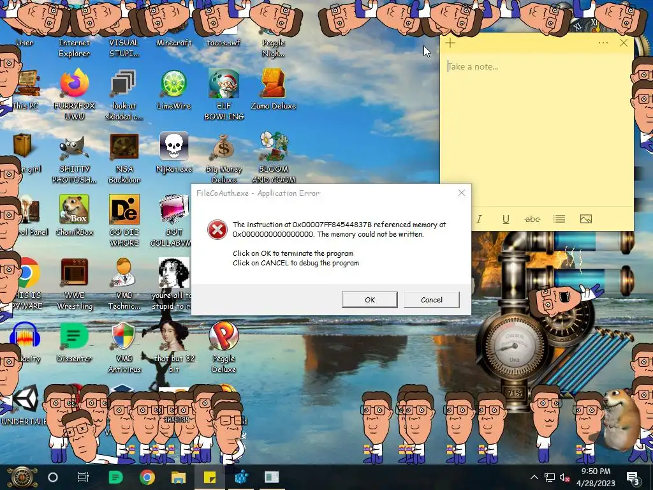Open Cortana circle on taskbar

[53, 477]
